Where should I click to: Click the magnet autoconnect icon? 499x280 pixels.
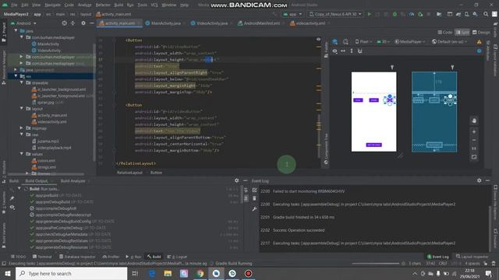pos(360,51)
